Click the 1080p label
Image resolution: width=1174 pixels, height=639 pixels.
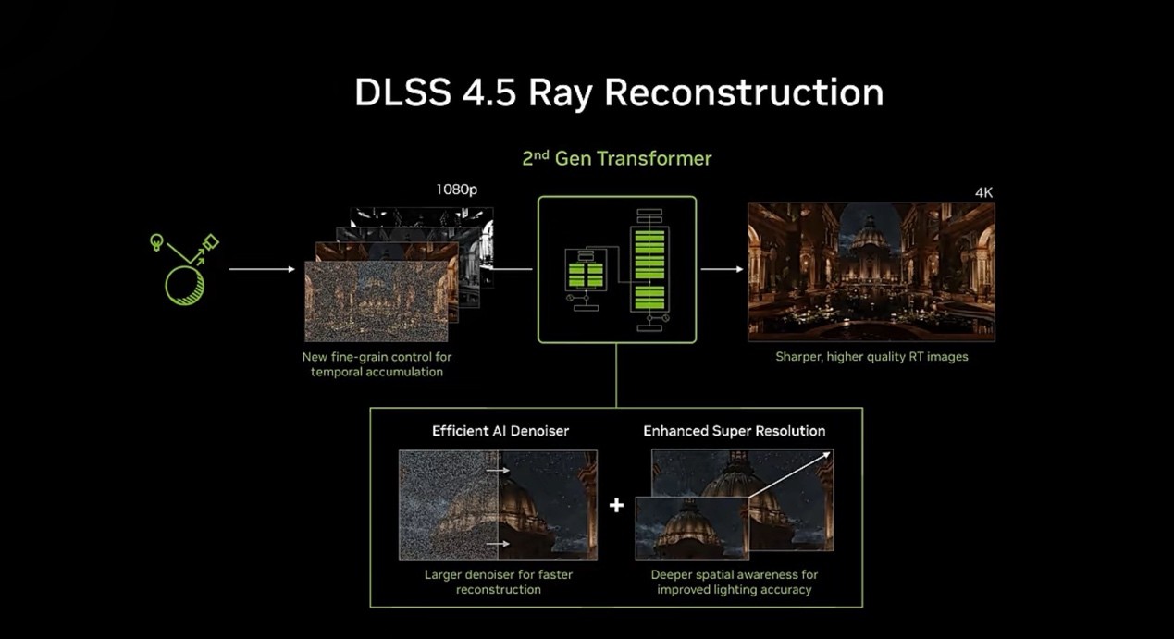tap(457, 190)
